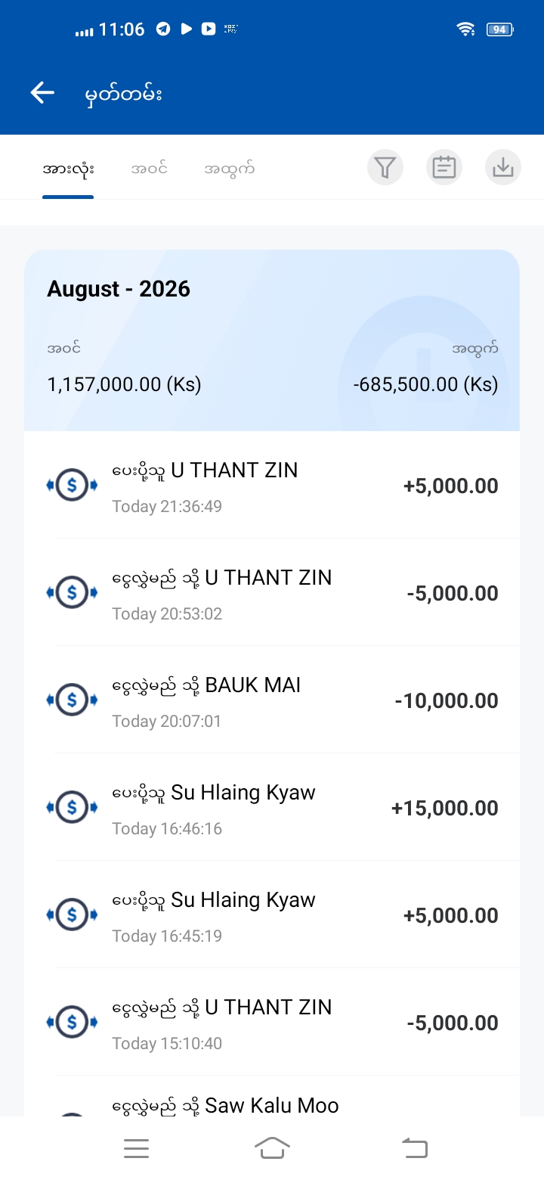This screenshot has width=544, height=1180.
Task: Switch to the အထွက် (Outgoing) tab
Action: [229, 169]
